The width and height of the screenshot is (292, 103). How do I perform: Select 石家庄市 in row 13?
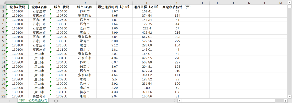(x=85, y=58)
